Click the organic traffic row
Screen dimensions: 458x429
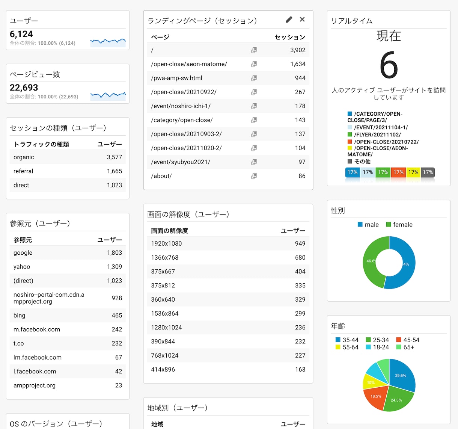tap(68, 157)
